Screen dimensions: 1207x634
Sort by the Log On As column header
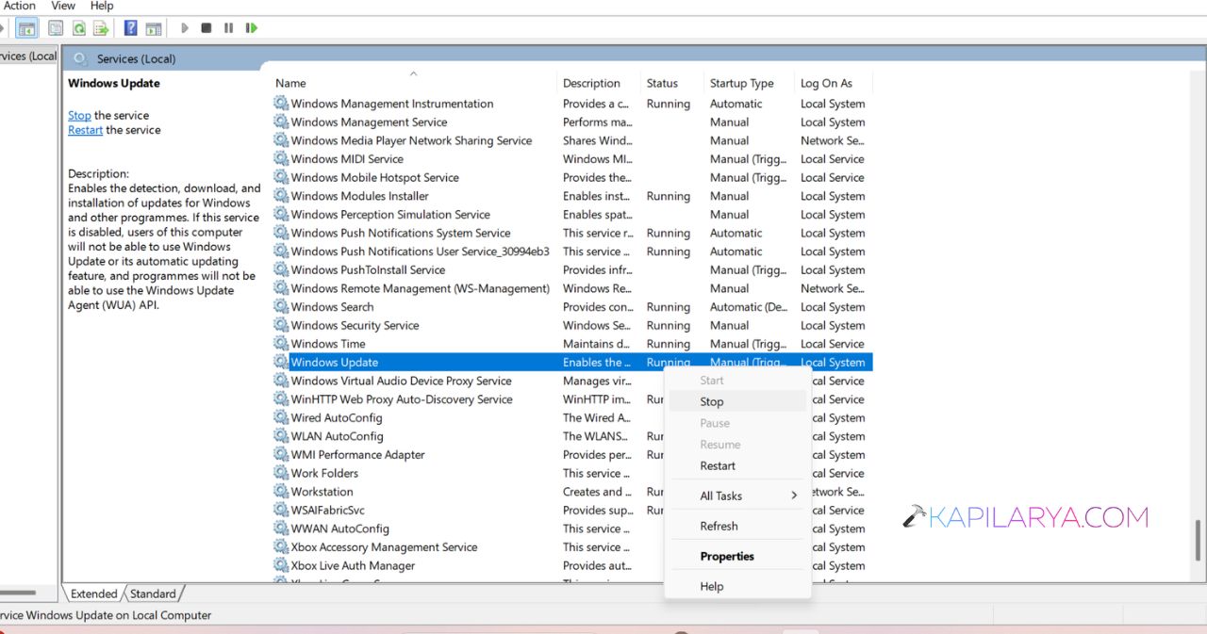tap(834, 83)
